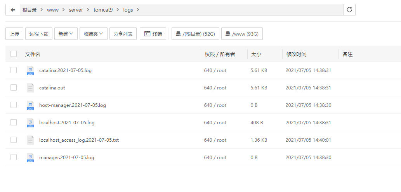Click the disk icon for /(根目录)
Image resolution: width=401 pixels, height=192 pixels.
(x=178, y=34)
